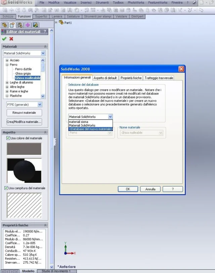Open the PropertyManager tab icon
215x273 pixels.
coord(12,25)
